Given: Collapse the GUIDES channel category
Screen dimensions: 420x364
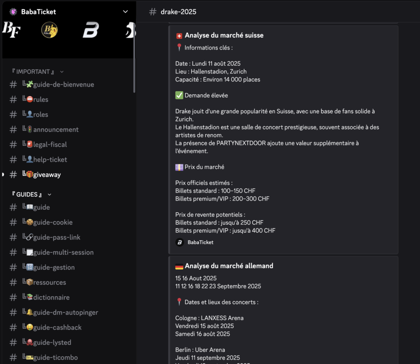Looking at the screenshot, I should (x=50, y=195).
